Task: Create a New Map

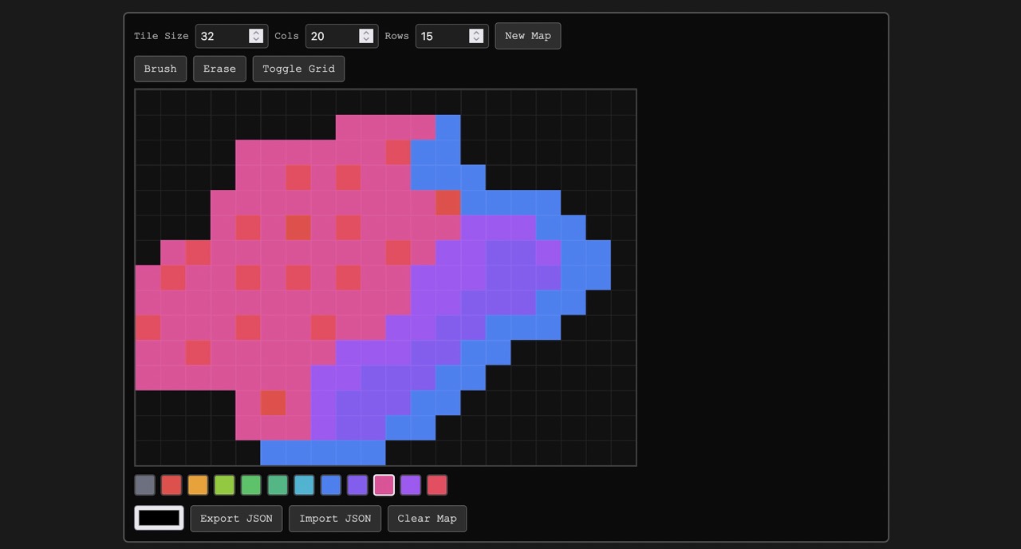Action: tap(527, 36)
